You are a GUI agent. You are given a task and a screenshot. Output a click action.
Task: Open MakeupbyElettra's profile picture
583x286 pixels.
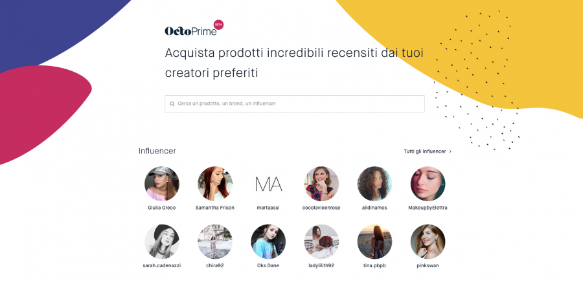coord(428,184)
